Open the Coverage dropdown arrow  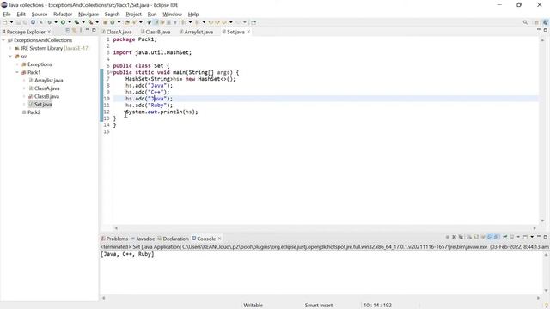click(83, 22)
